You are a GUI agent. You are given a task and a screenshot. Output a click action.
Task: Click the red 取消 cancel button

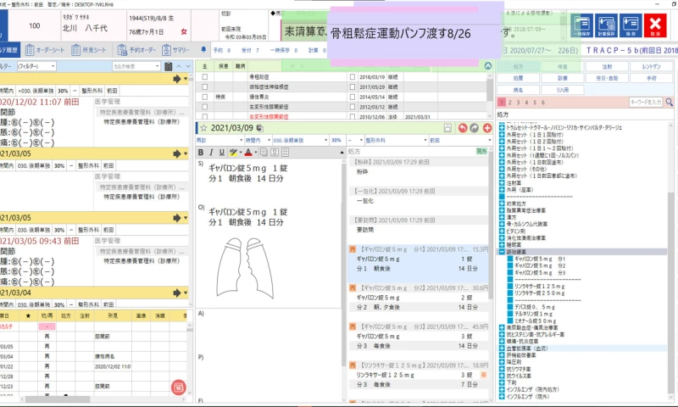655,25
